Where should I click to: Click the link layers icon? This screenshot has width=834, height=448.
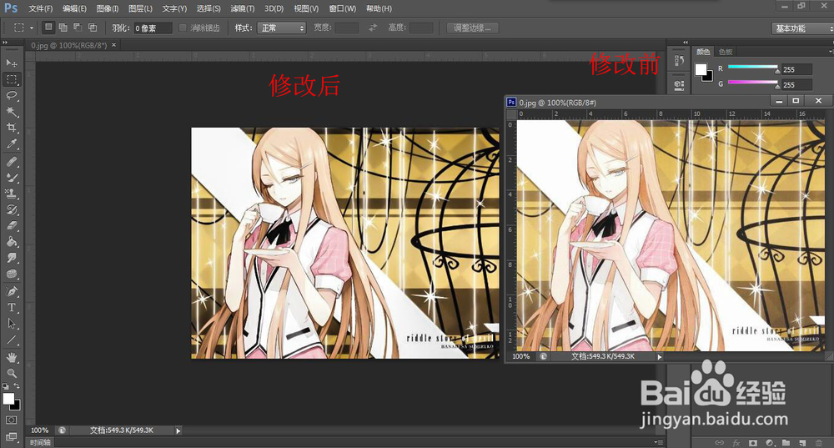coord(719,443)
